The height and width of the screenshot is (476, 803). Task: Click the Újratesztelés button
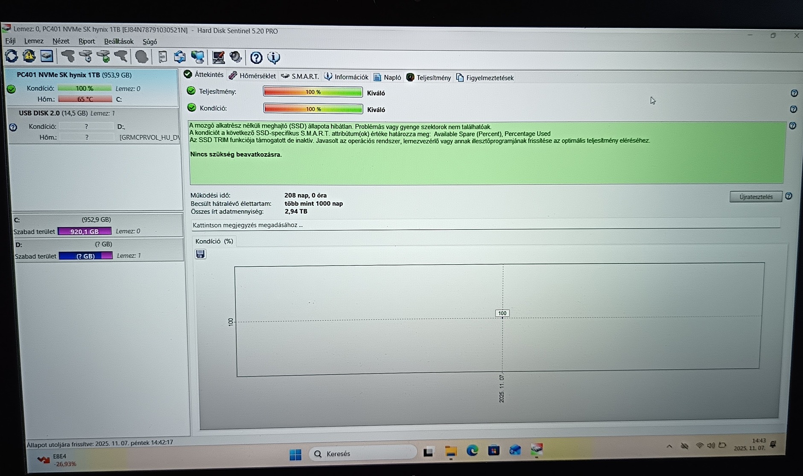tap(756, 197)
